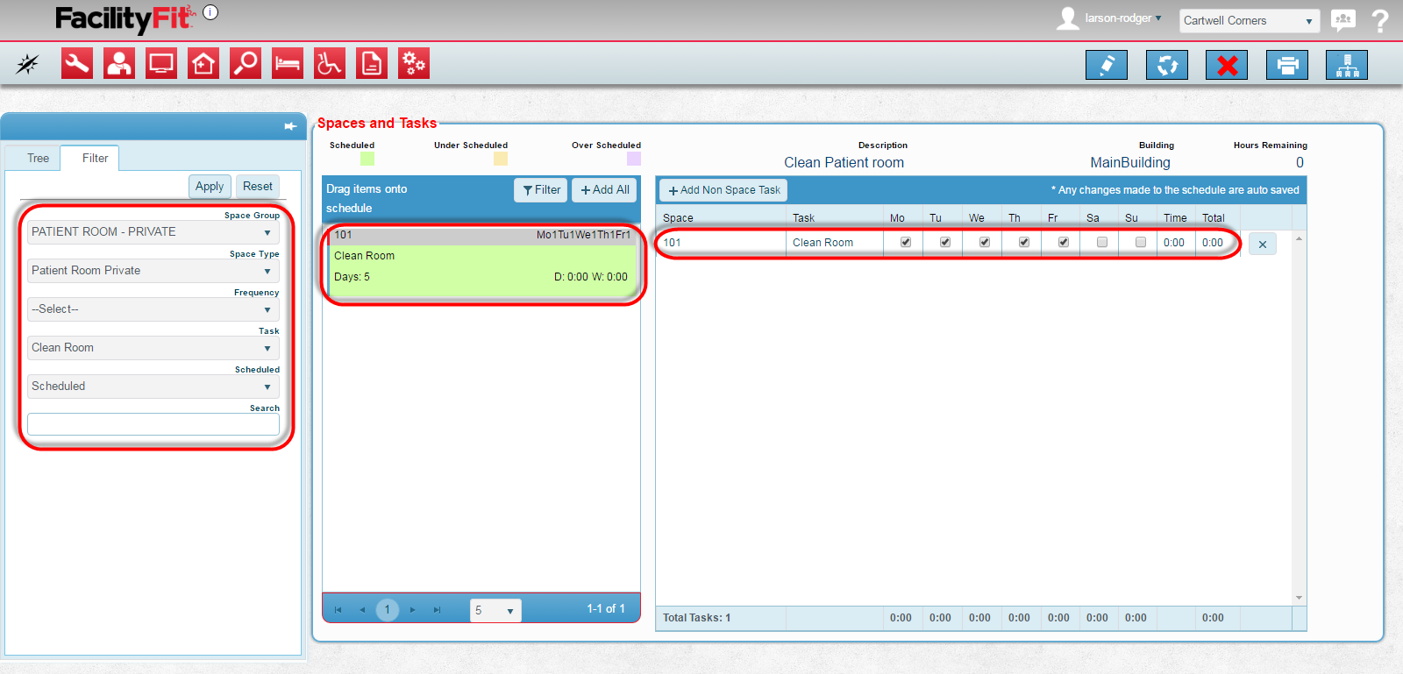Click the red X delete icon
This screenshot has height=674, width=1403.
tap(1227, 65)
